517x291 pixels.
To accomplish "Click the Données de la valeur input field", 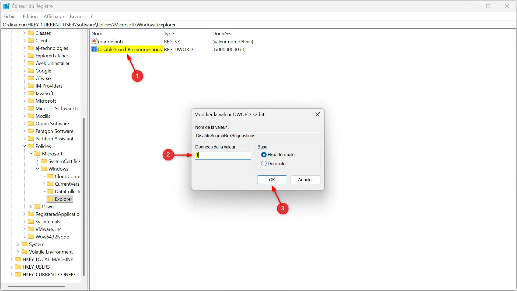I will coord(223,155).
